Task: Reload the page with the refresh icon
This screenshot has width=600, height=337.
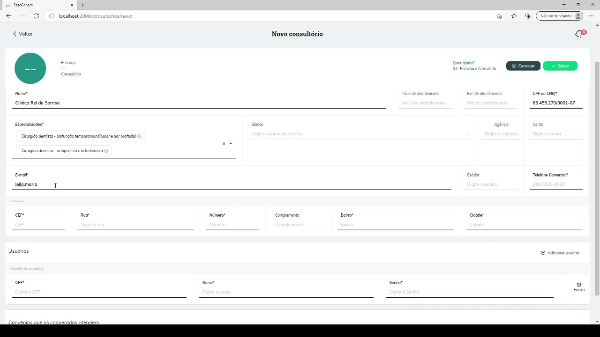Action: coord(36,16)
